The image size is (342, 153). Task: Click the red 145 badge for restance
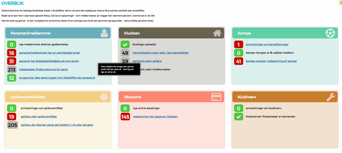125,116
